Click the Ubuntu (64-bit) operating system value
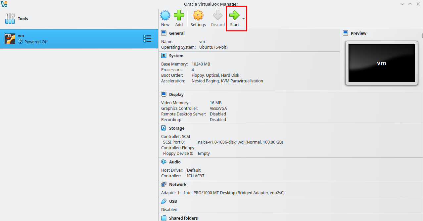This screenshot has width=423, height=221. pos(213,47)
